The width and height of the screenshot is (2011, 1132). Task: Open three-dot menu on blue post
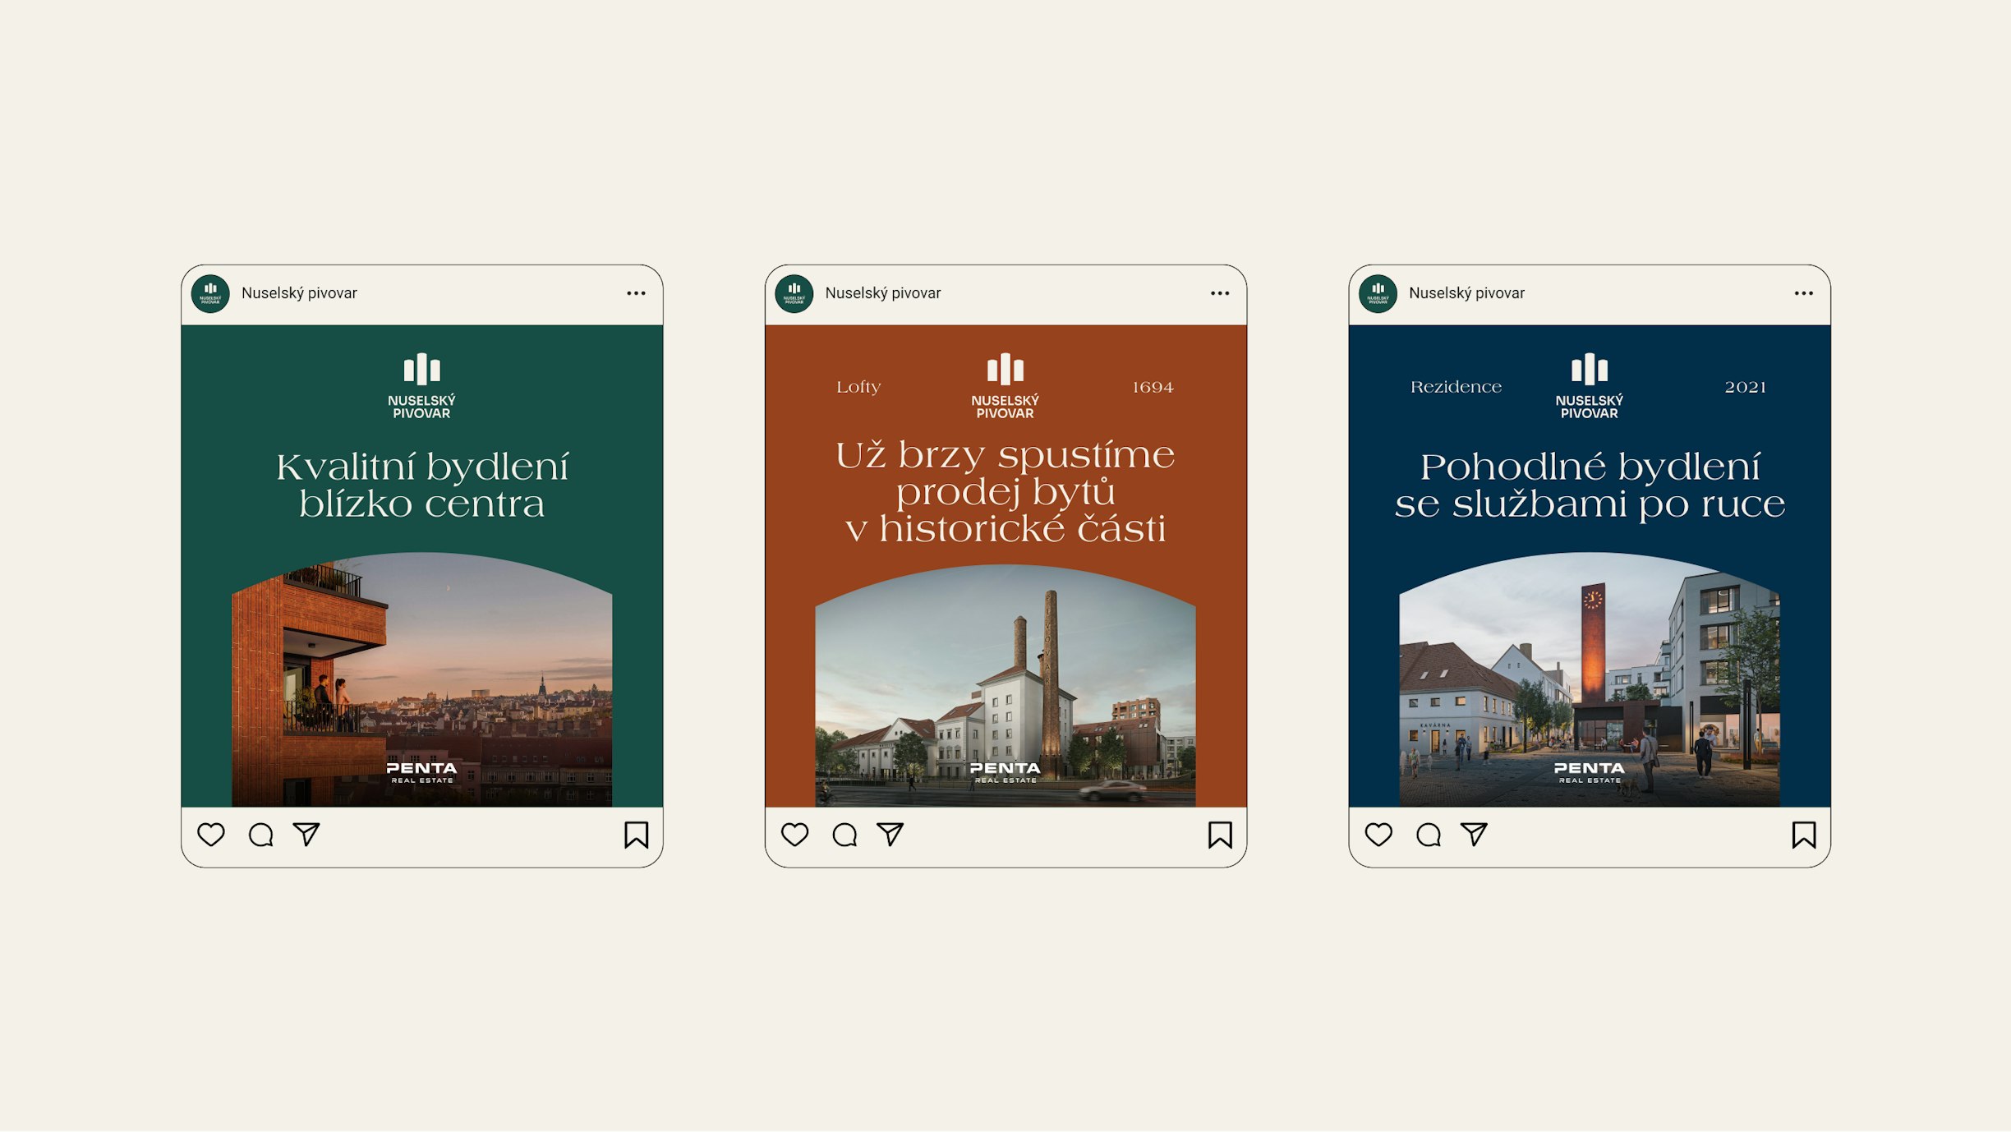(x=1804, y=293)
